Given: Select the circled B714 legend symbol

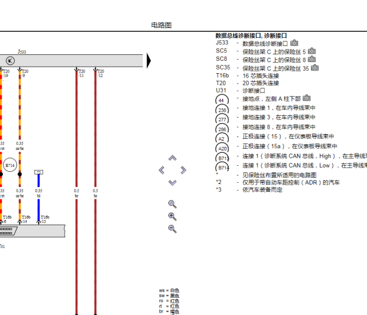Looking at the screenshot, I should tap(222, 168).
